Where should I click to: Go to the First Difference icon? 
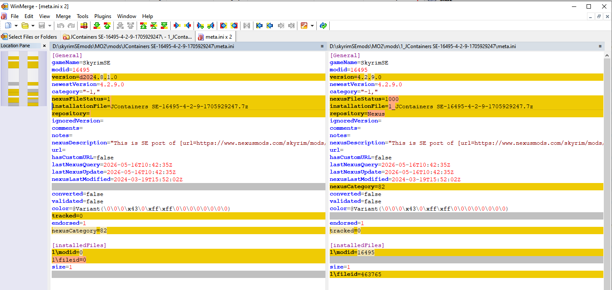[144, 26]
